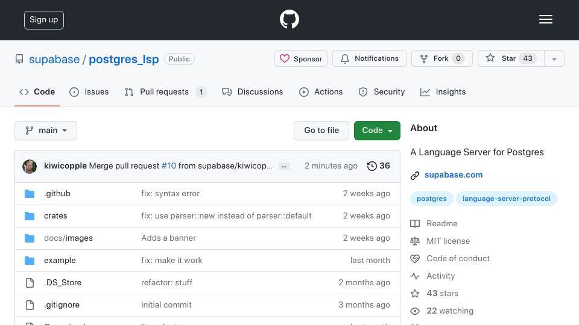
Task: Click the example folder icon
Action: pos(30,261)
